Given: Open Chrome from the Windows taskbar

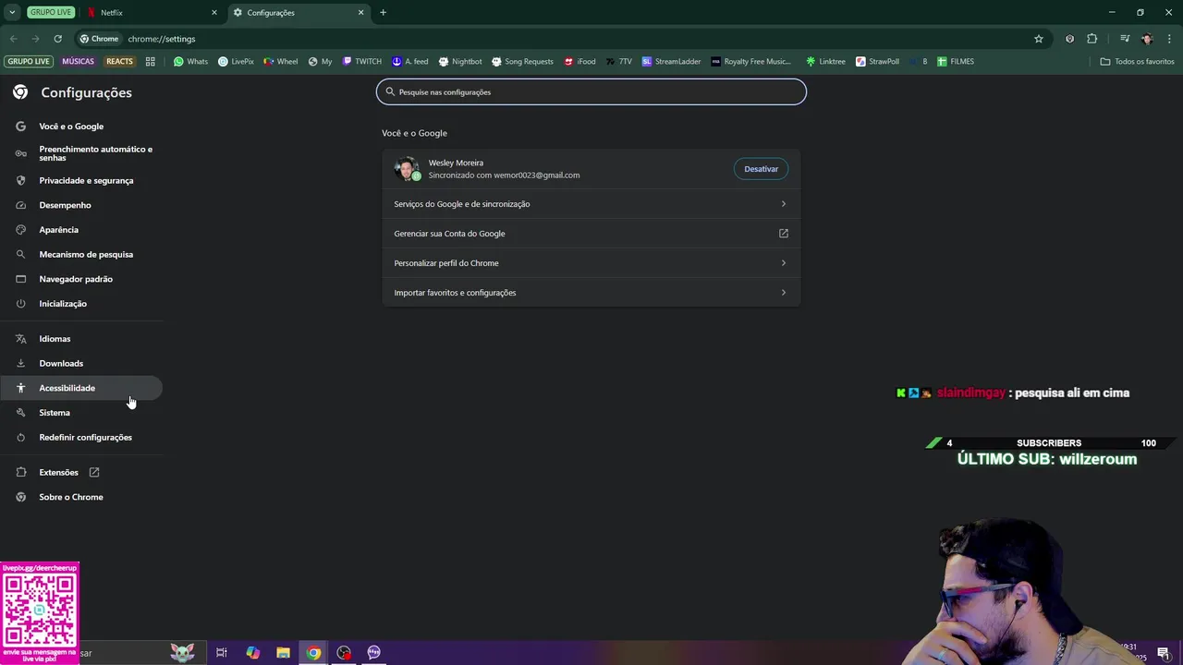Looking at the screenshot, I should [x=314, y=653].
